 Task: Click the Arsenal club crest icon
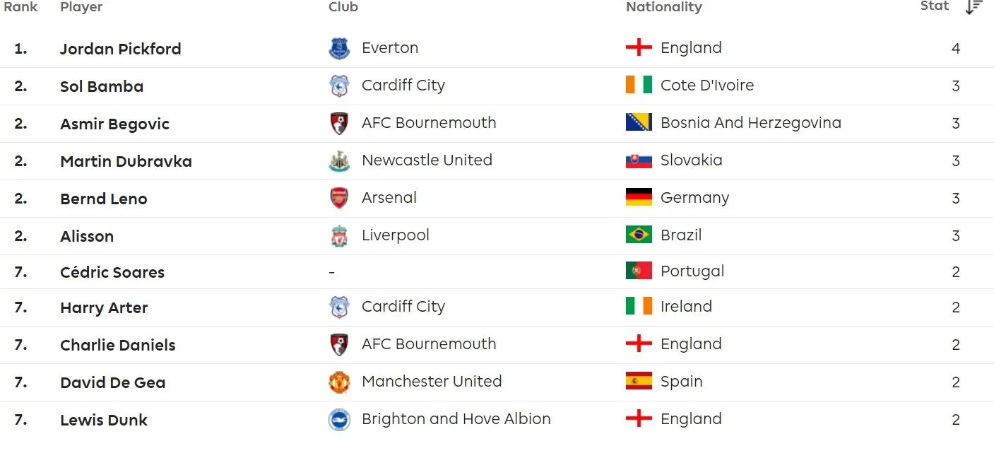click(x=340, y=198)
